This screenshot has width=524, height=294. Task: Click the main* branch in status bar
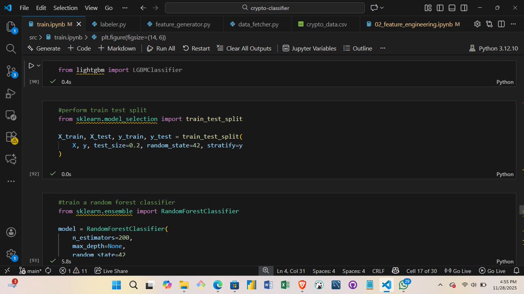coord(30,271)
